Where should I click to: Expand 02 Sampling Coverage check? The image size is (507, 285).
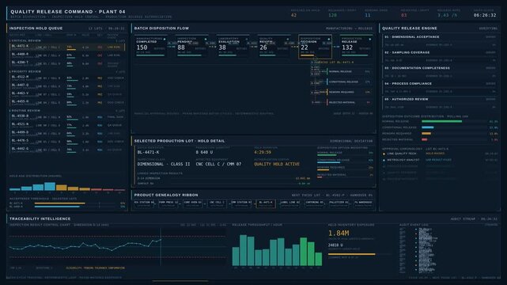point(440,56)
